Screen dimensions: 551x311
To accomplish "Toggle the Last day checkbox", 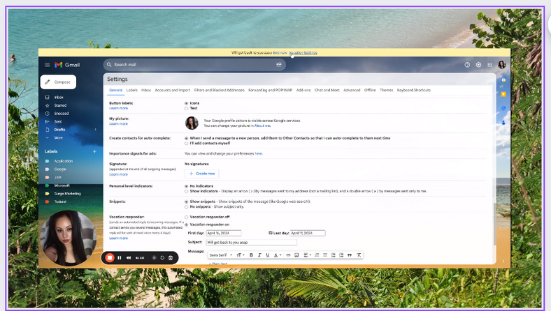I will [x=271, y=233].
